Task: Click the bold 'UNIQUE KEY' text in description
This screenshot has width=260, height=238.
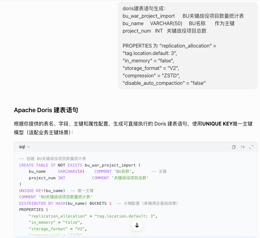Action: [x=217, y=124]
